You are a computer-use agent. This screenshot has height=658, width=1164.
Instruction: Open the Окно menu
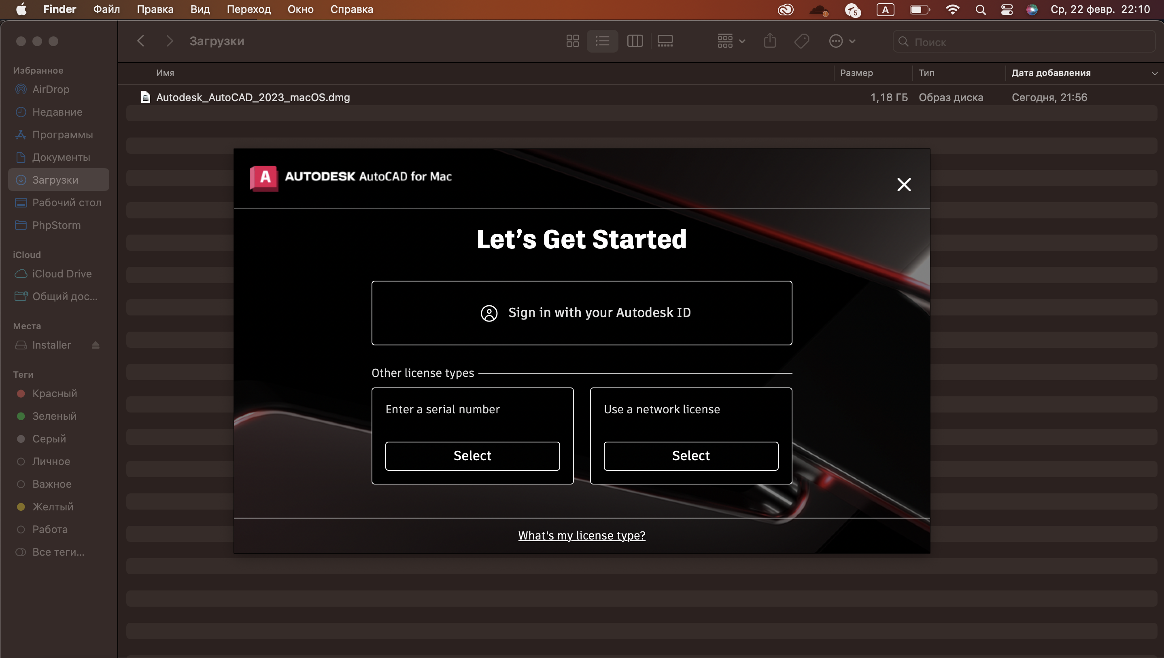pos(300,9)
